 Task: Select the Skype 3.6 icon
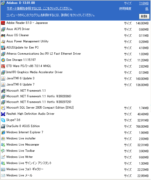point(3,120)
